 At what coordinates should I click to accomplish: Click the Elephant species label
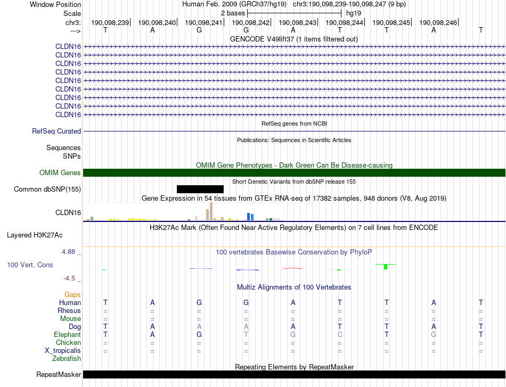[68, 334]
